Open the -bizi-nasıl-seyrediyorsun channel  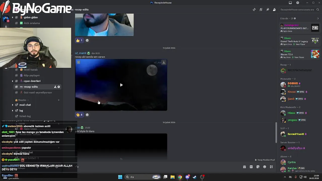(37, 93)
